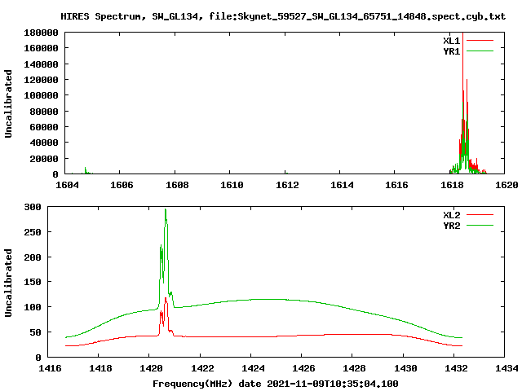Click the 20000 y-axis label in the top plot

point(44,159)
